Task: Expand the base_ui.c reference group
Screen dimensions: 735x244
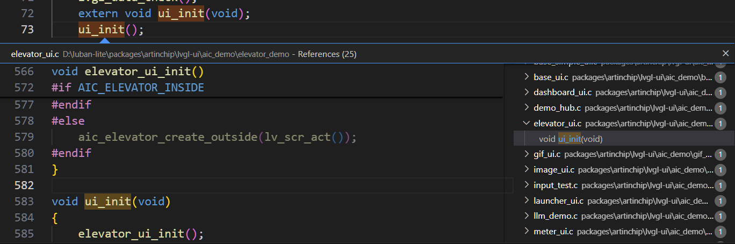Action: point(527,77)
